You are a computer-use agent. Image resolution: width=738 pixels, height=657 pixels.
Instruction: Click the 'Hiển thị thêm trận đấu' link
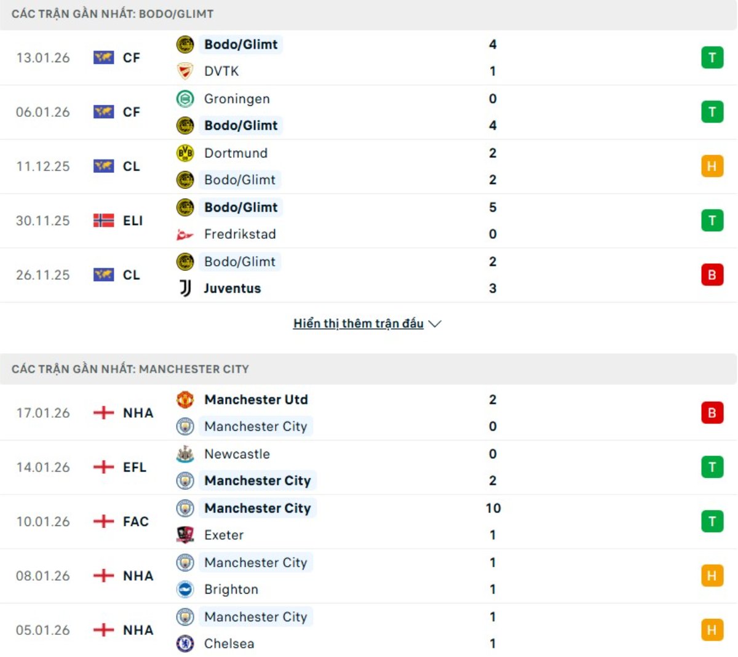coord(358,324)
